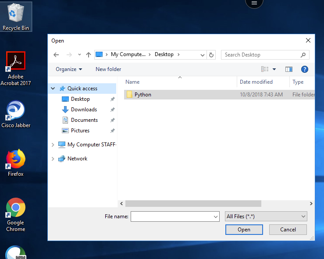The image size is (324, 259).
Task: Select My Compute... in the address path
Action: tap(128, 54)
